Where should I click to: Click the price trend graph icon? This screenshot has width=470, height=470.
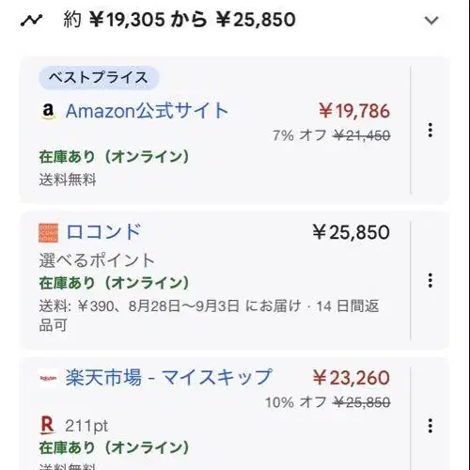tap(31, 21)
